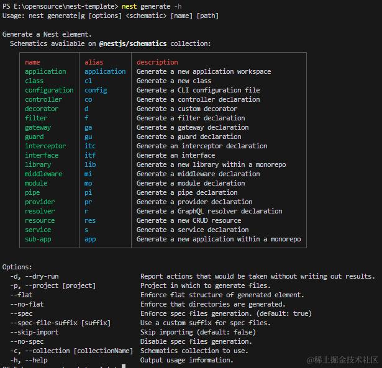Click the 'Options:' heading
382x368 pixels.
[17, 267]
